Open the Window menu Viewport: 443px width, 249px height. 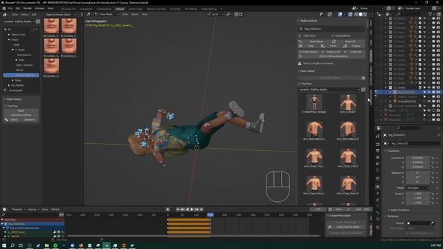point(39,8)
